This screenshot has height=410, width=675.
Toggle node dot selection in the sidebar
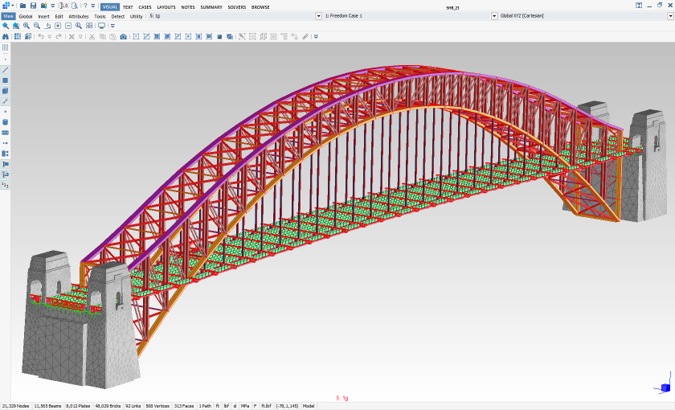click(x=5, y=59)
